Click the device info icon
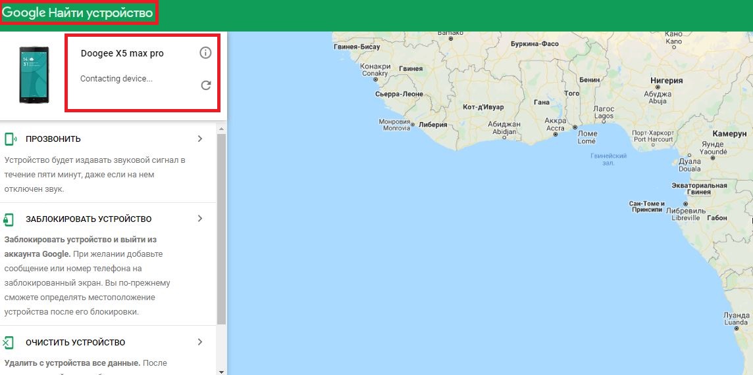Screen dimensions: 753x375 tap(205, 53)
